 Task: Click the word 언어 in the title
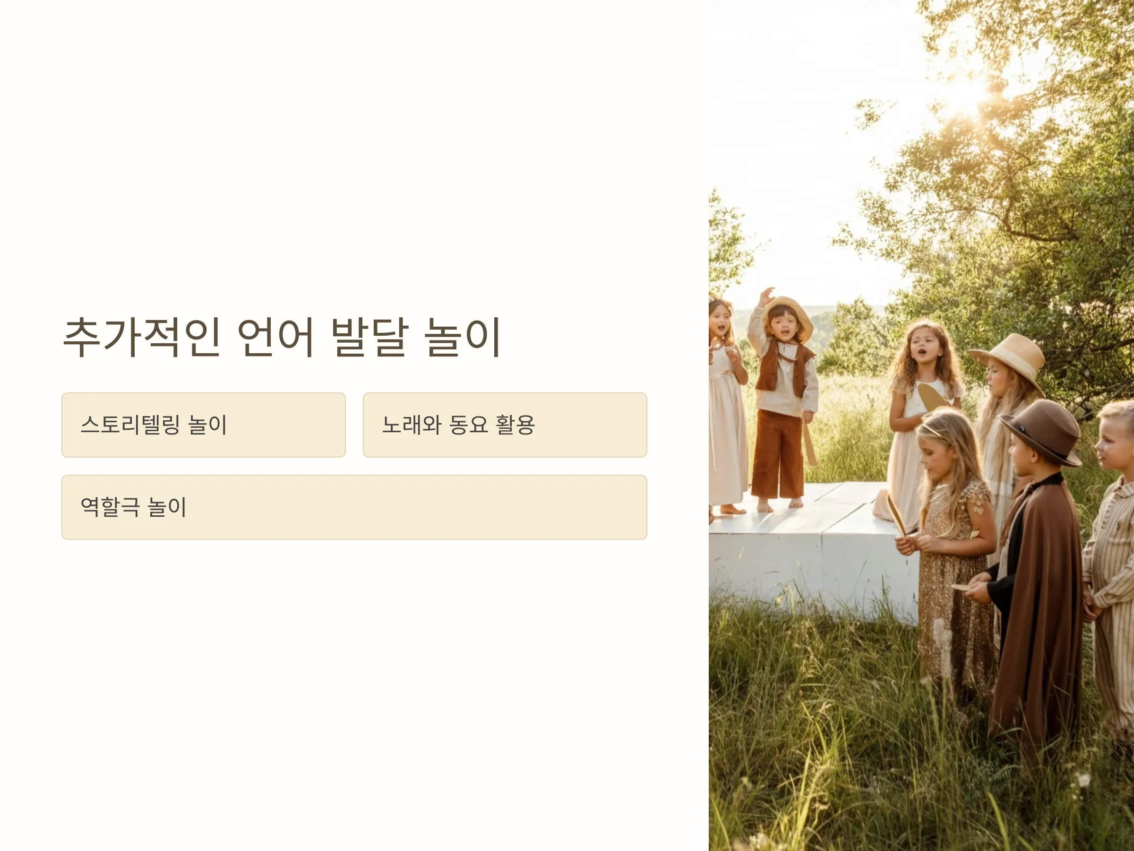pos(275,337)
